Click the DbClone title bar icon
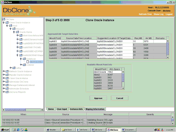Viewport: 176px width, 132px height. tap(2, 2)
